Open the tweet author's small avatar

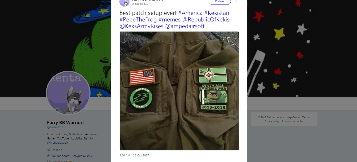[x=124, y=2]
